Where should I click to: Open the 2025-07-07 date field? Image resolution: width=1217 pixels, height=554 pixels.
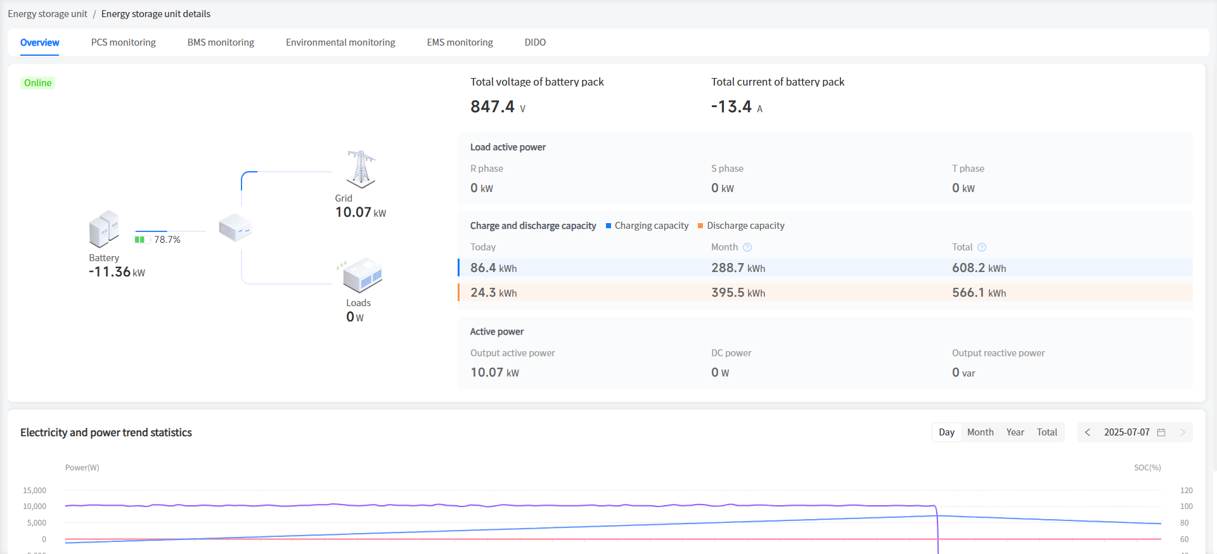click(1126, 432)
